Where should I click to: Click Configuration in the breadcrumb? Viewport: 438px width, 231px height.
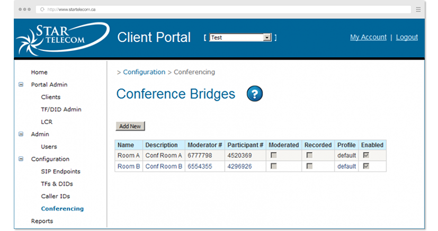click(x=144, y=72)
